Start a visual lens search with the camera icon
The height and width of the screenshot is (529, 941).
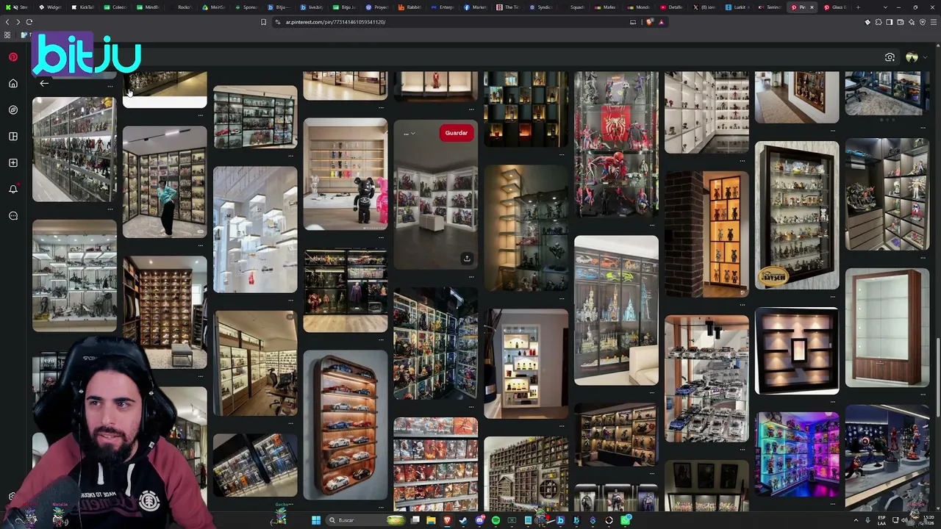(890, 57)
